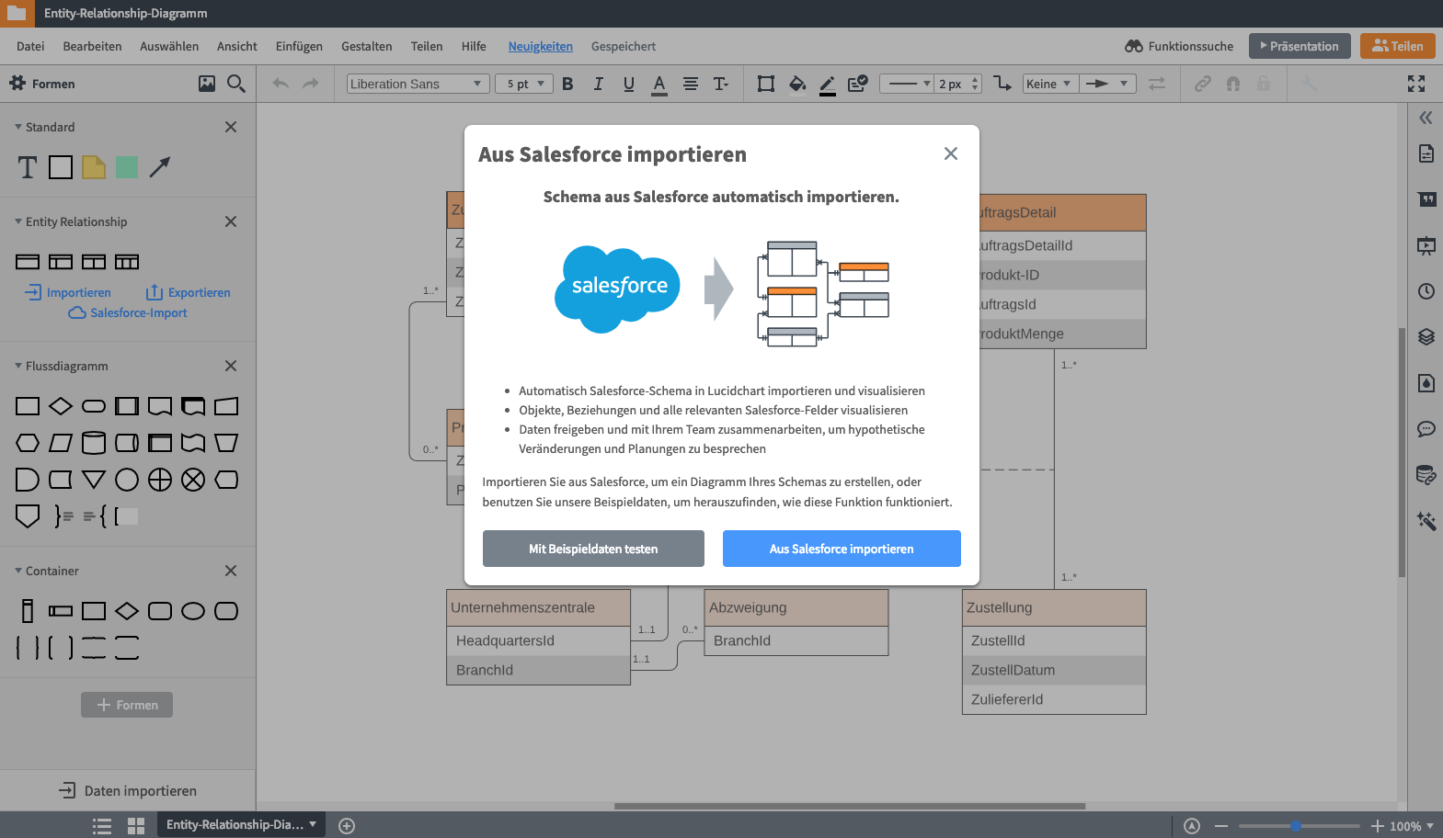Open the Bearbeiten menu
The height and width of the screenshot is (838, 1443).
(92, 46)
